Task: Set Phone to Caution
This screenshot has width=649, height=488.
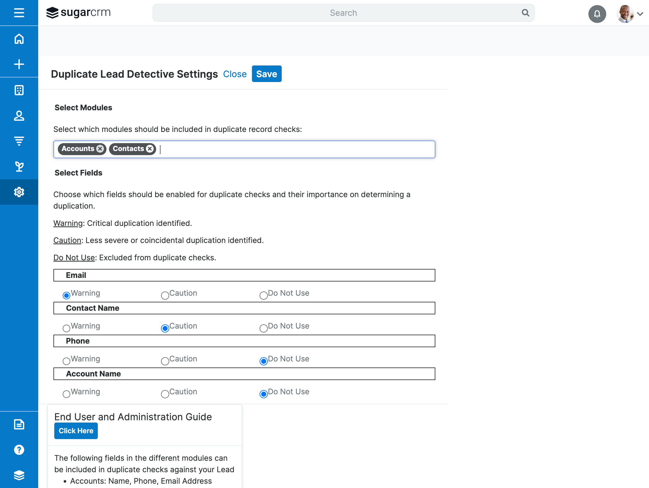Action: pos(165,361)
